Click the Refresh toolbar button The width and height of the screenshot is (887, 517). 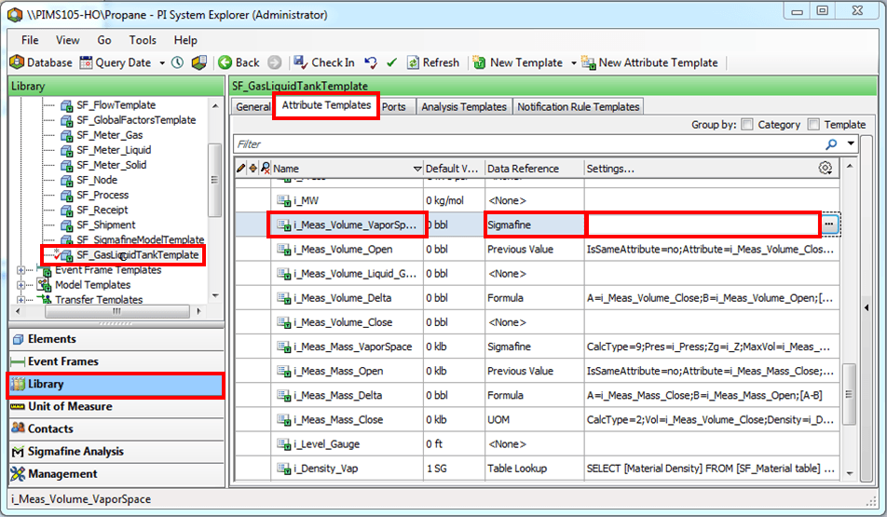coord(432,62)
